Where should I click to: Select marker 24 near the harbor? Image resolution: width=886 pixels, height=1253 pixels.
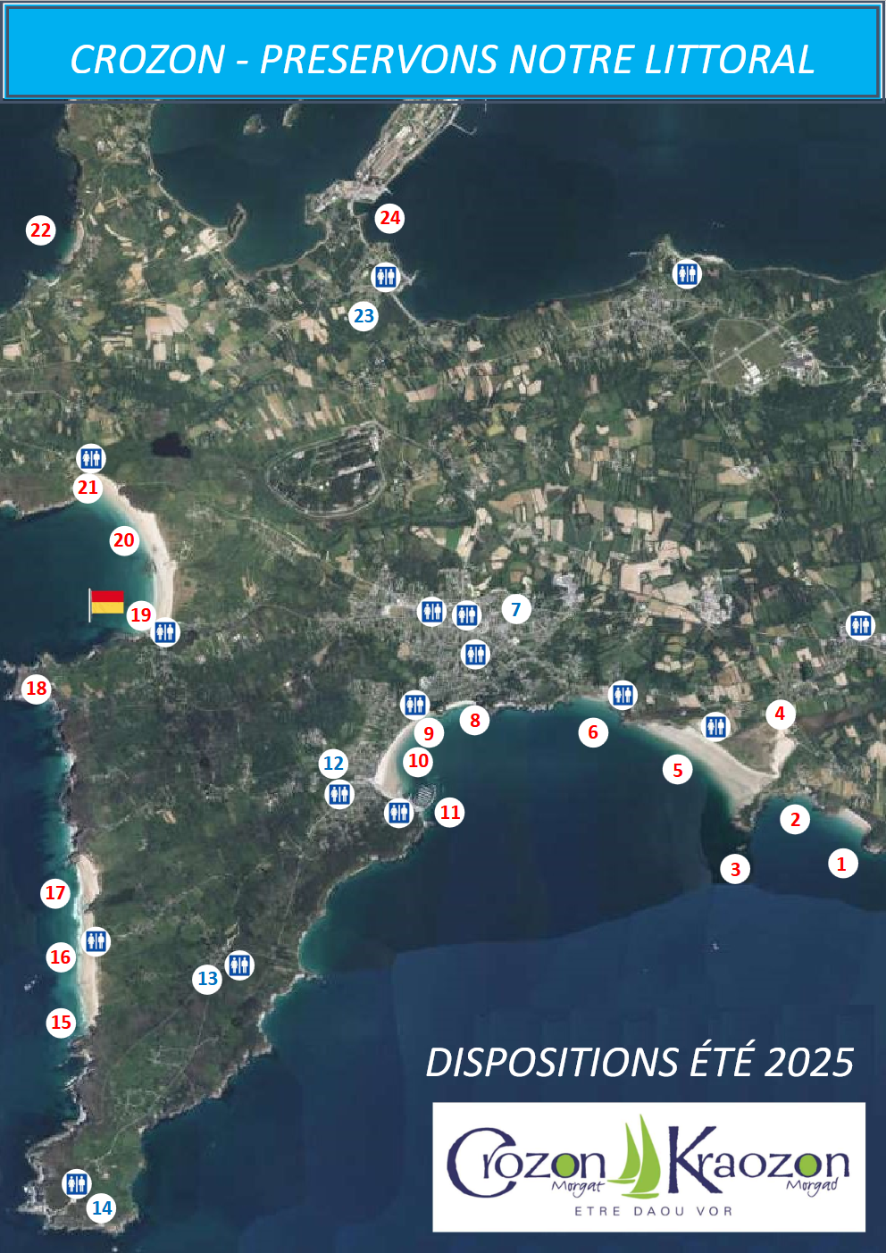[389, 217]
